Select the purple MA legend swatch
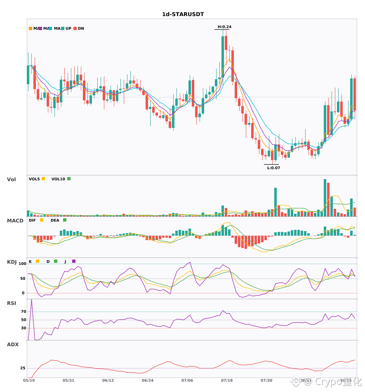Viewport: 365px width, 392px height. pos(40,28)
